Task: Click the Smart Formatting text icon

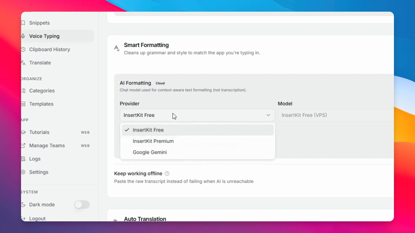Action: point(117,49)
